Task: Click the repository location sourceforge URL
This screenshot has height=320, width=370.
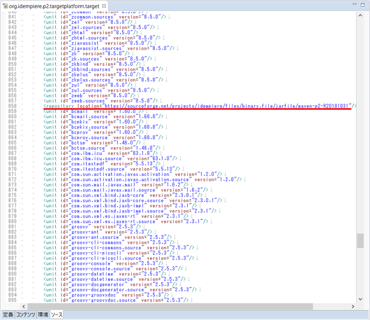Action: point(226,106)
